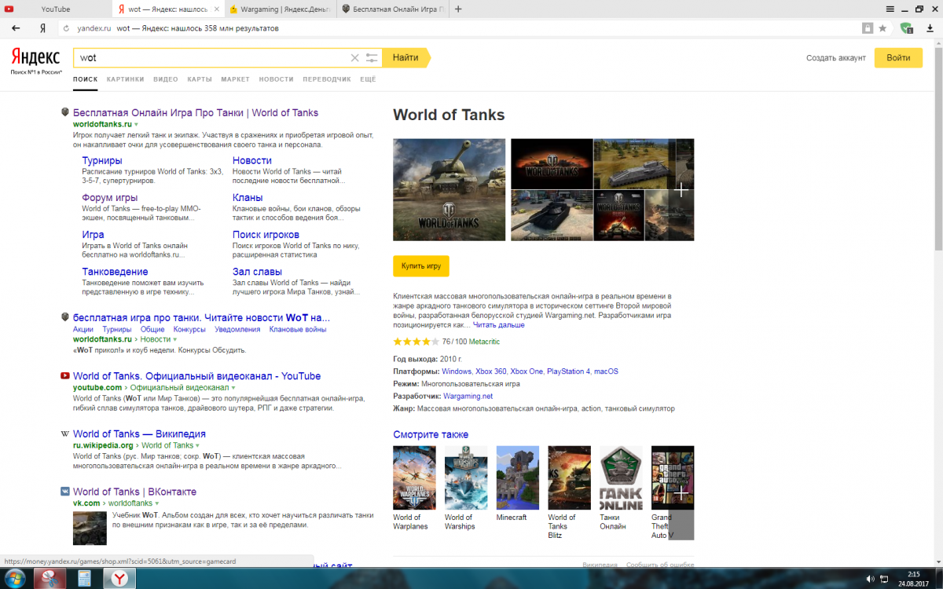Click the volume speaker tray icon
Viewport: 943px width, 589px height.
coord(871,579)
